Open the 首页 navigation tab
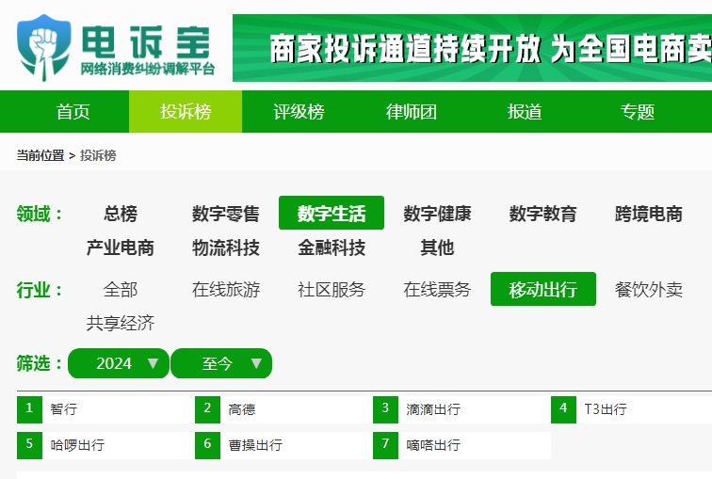 pos(73,112)
